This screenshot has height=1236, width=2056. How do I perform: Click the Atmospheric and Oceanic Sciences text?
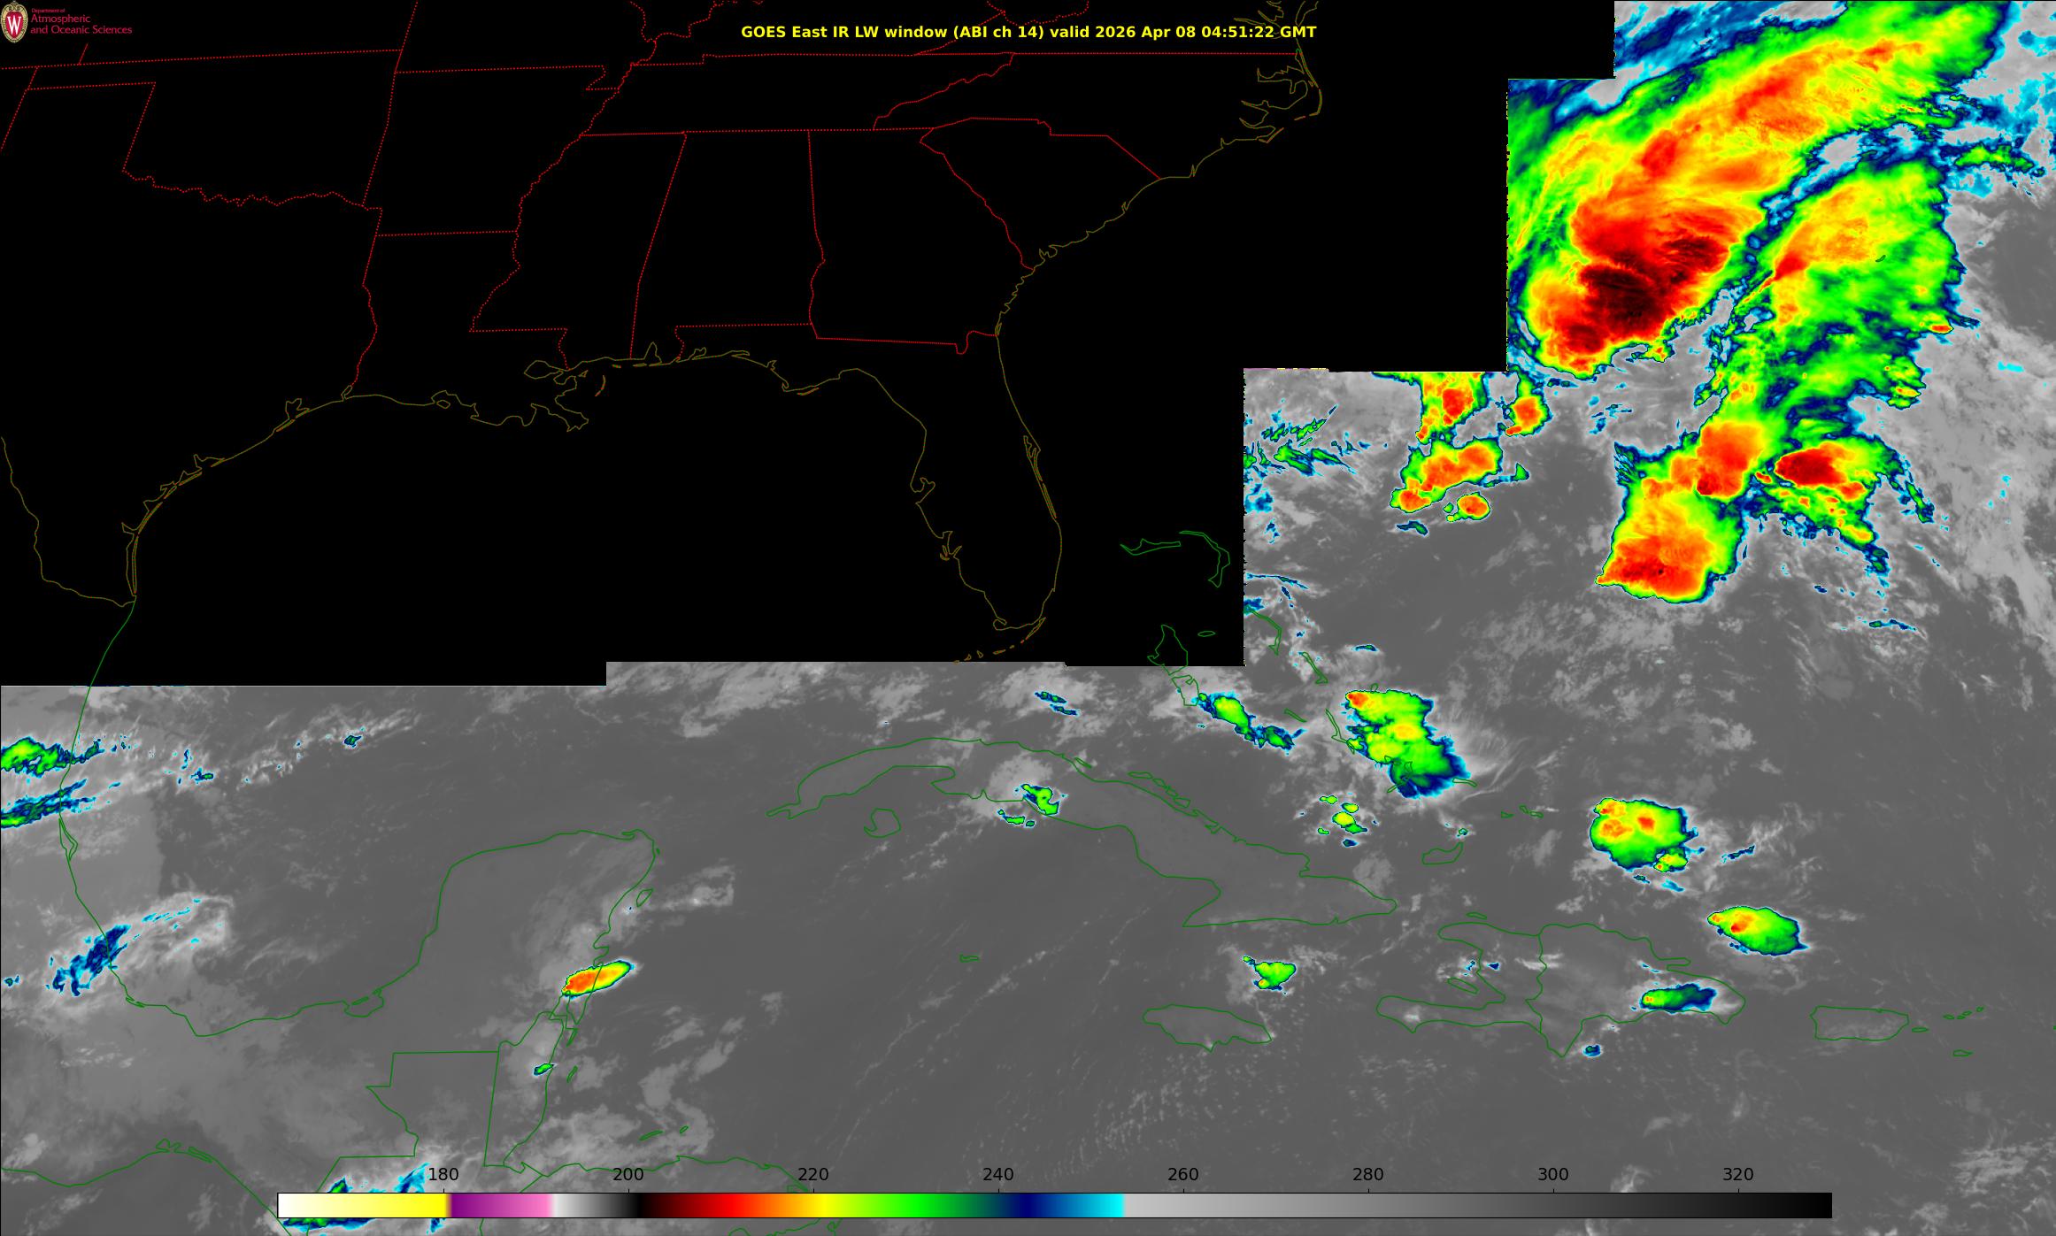pyautogui.click(x=81, y=25)
